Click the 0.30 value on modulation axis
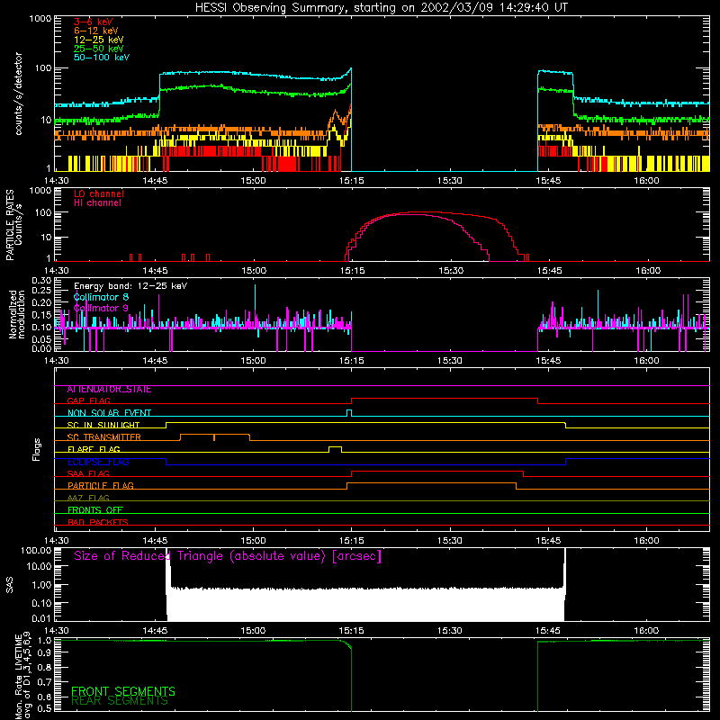The height and width of the screenshot is (720, 720). coord(41,281)
